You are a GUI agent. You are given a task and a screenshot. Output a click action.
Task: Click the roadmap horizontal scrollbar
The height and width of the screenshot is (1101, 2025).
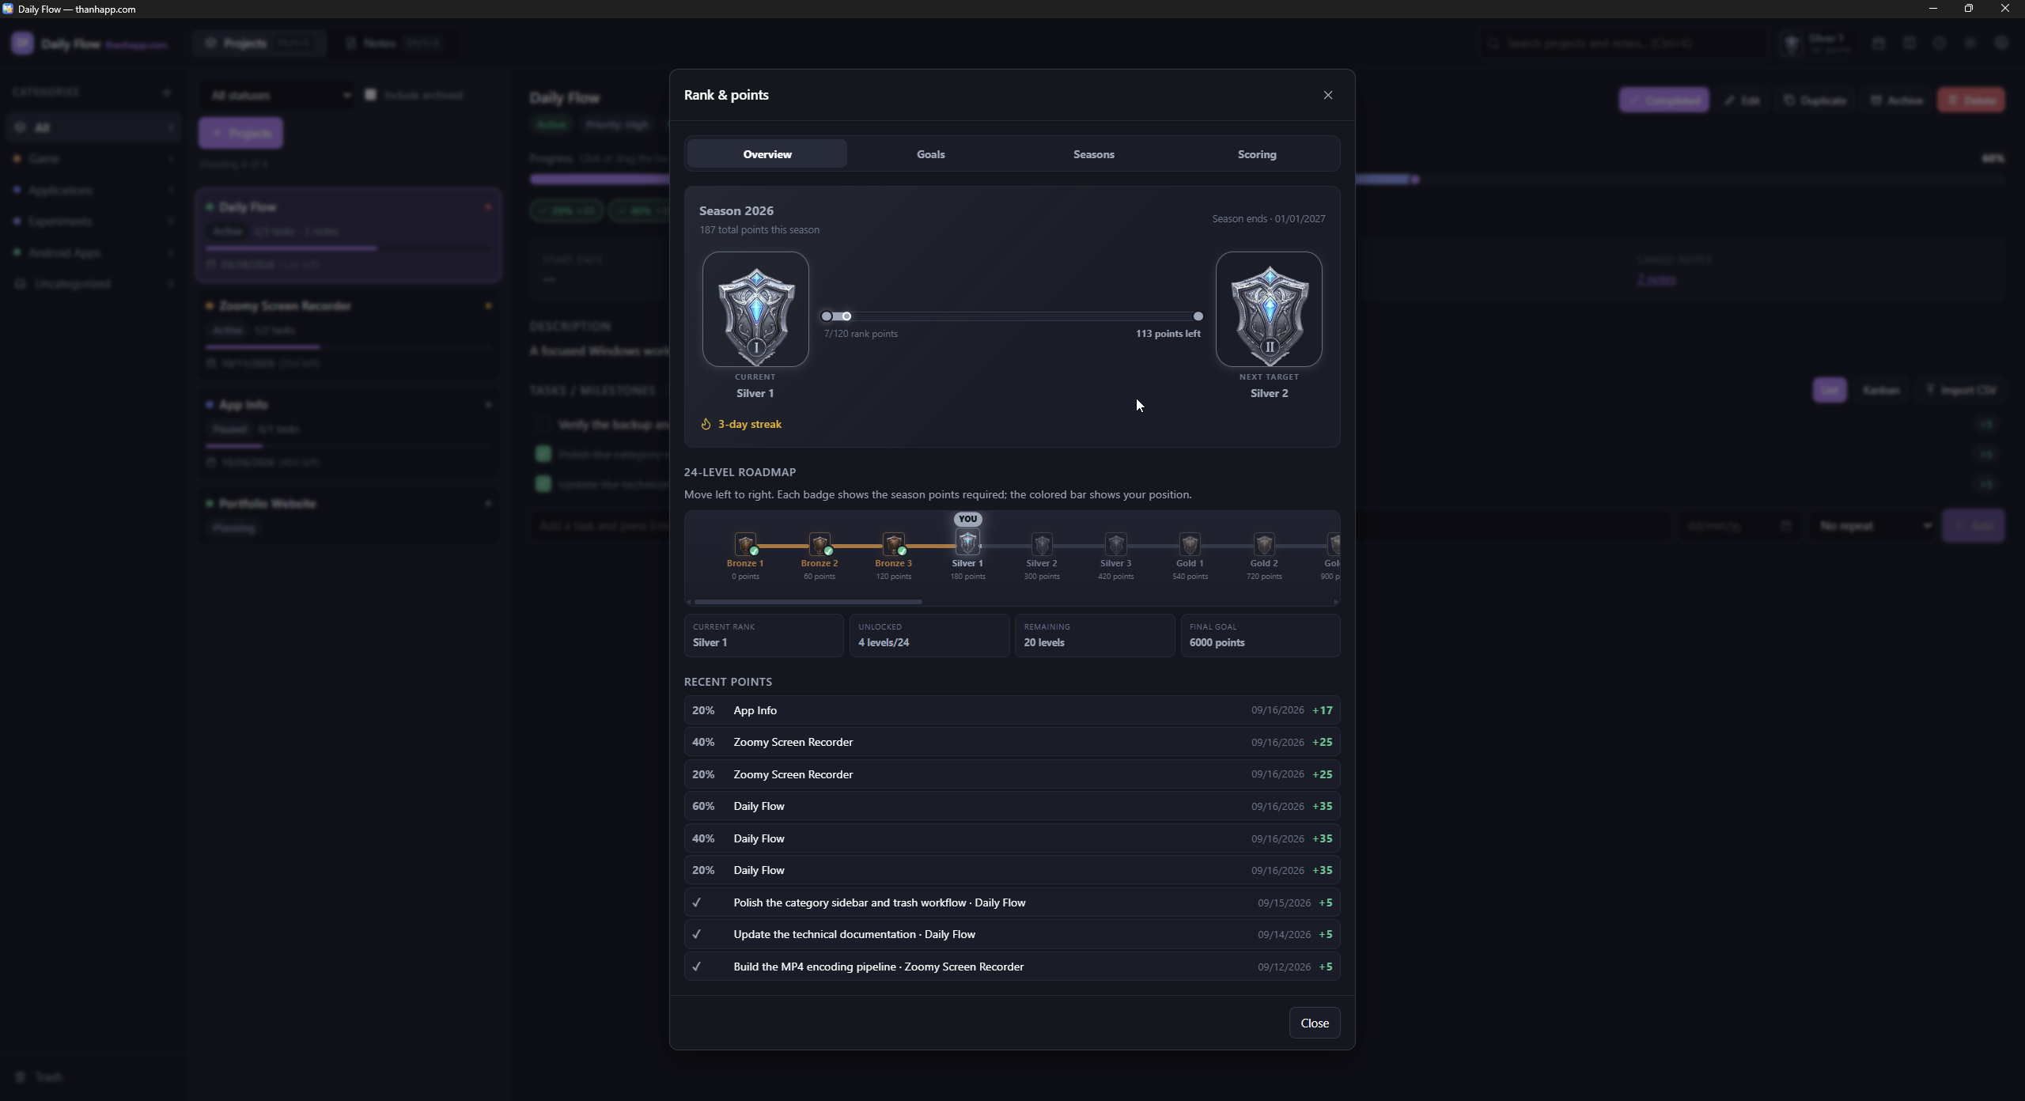pos(808,602)
